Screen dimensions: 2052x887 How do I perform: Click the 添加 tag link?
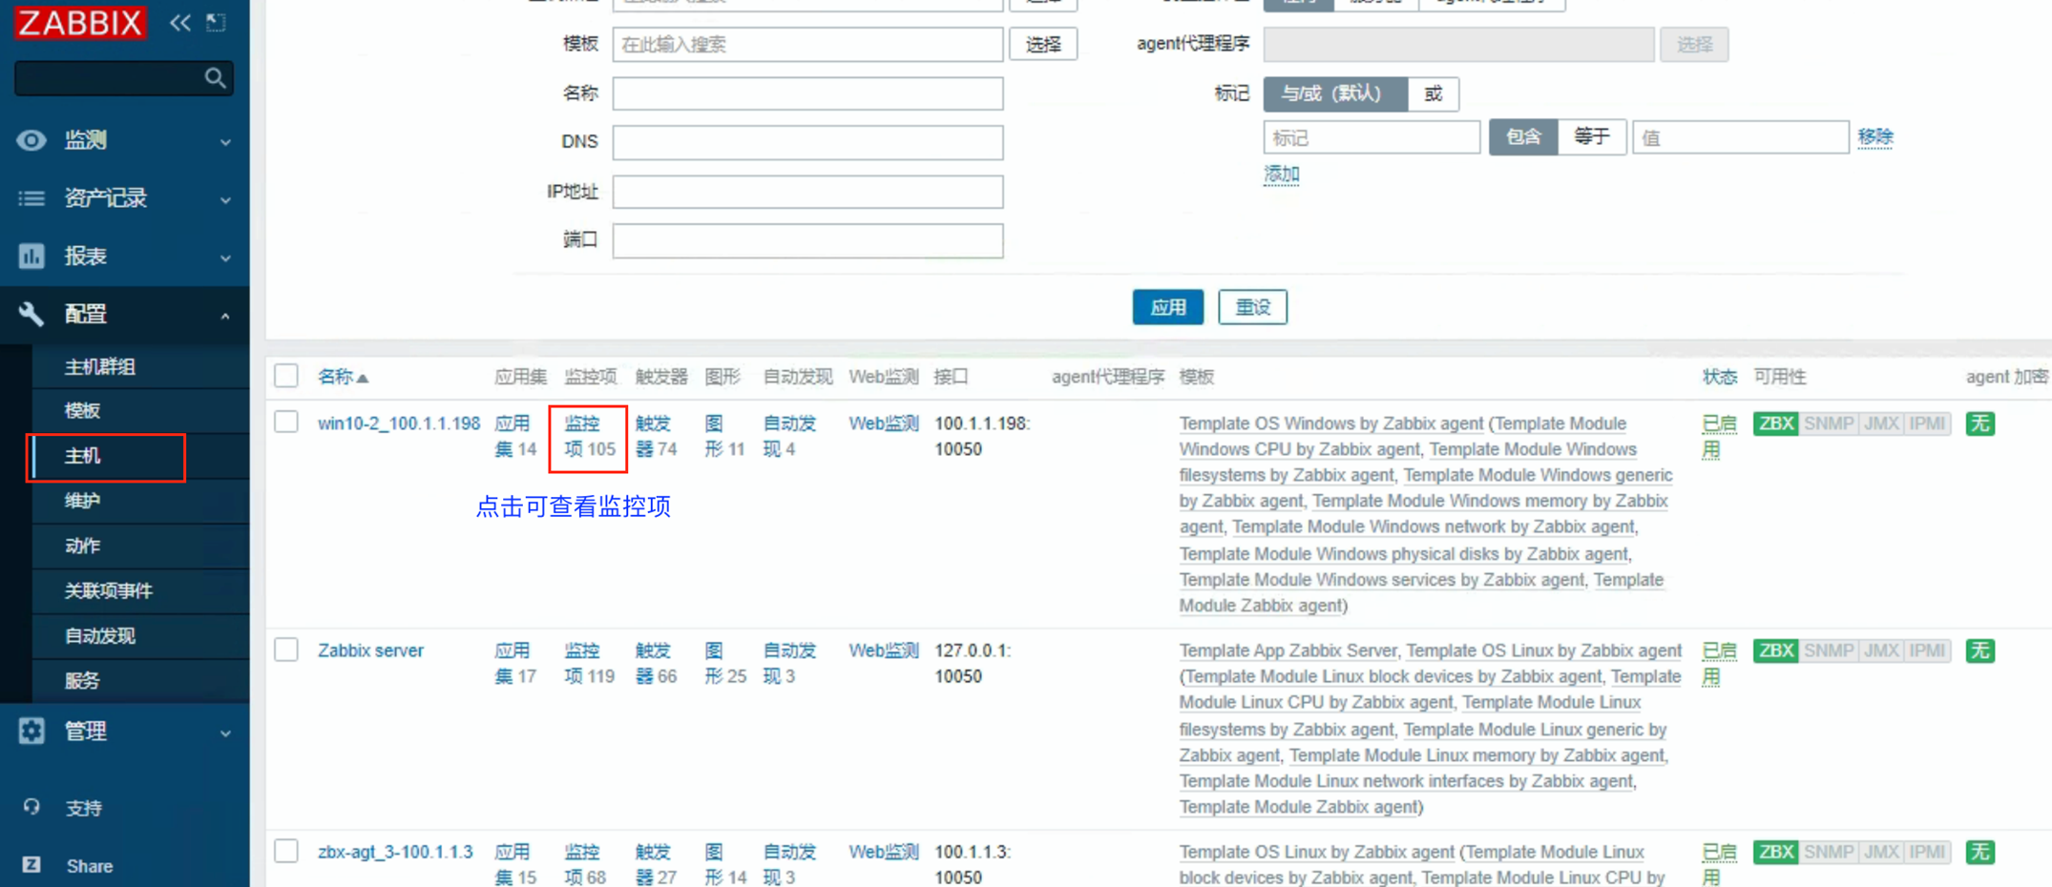click(1281, 175)
